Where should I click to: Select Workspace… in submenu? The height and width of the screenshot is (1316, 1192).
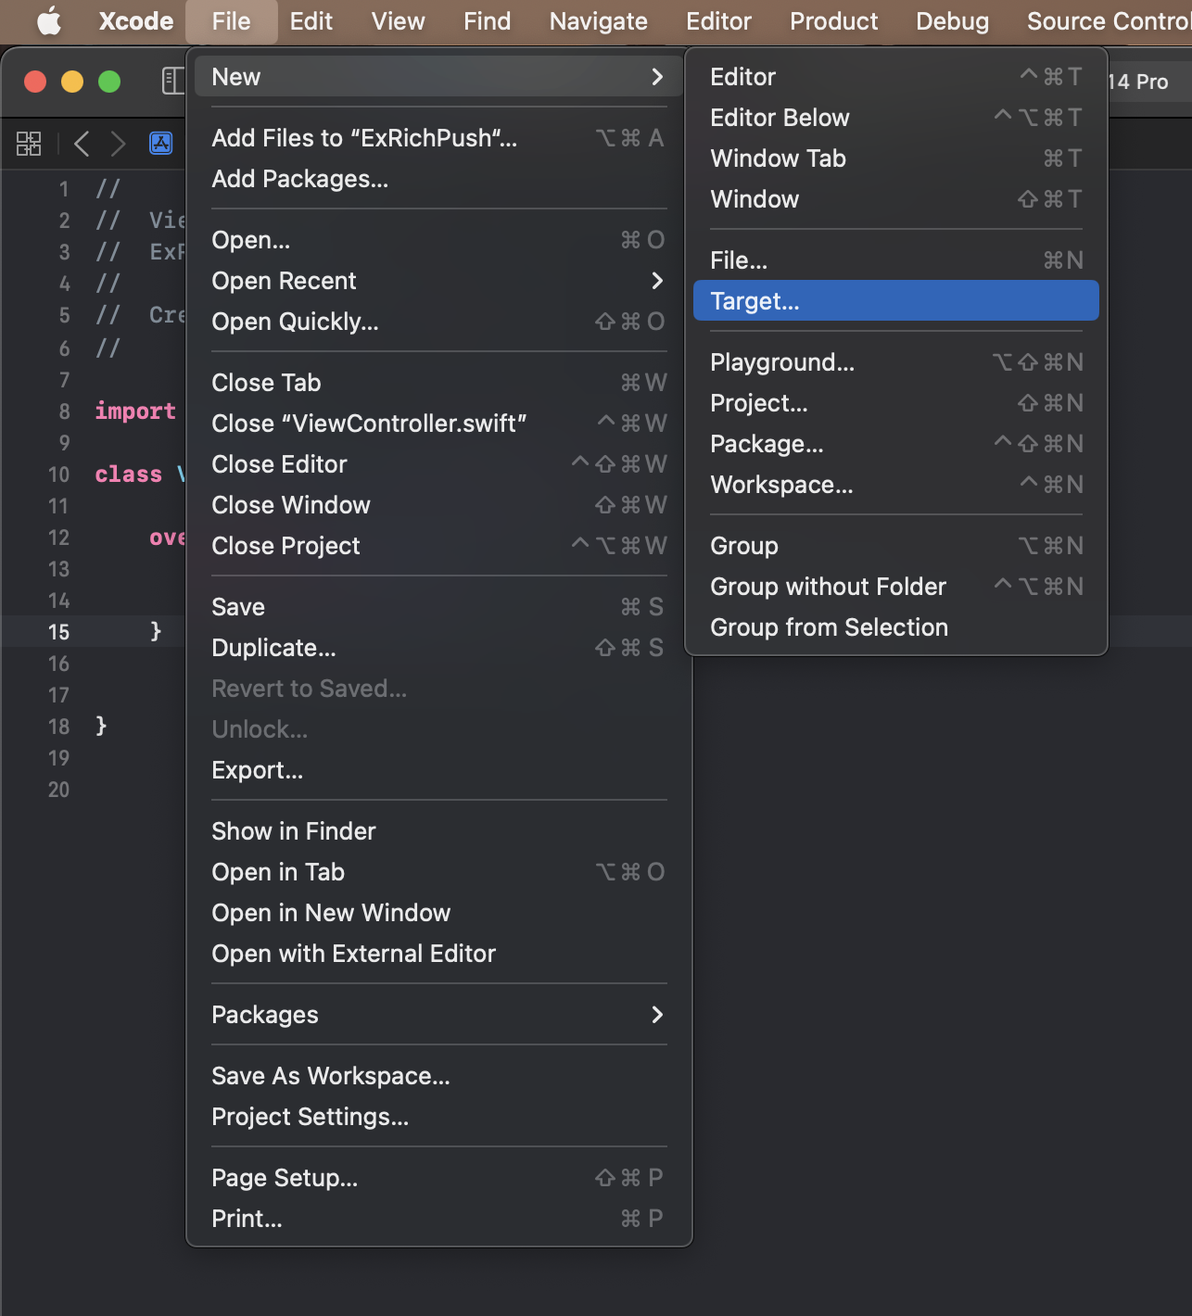click(x=895, y=485)
